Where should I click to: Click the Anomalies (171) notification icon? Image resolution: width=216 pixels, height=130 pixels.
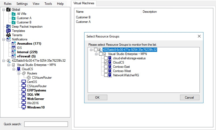[14, 44]
